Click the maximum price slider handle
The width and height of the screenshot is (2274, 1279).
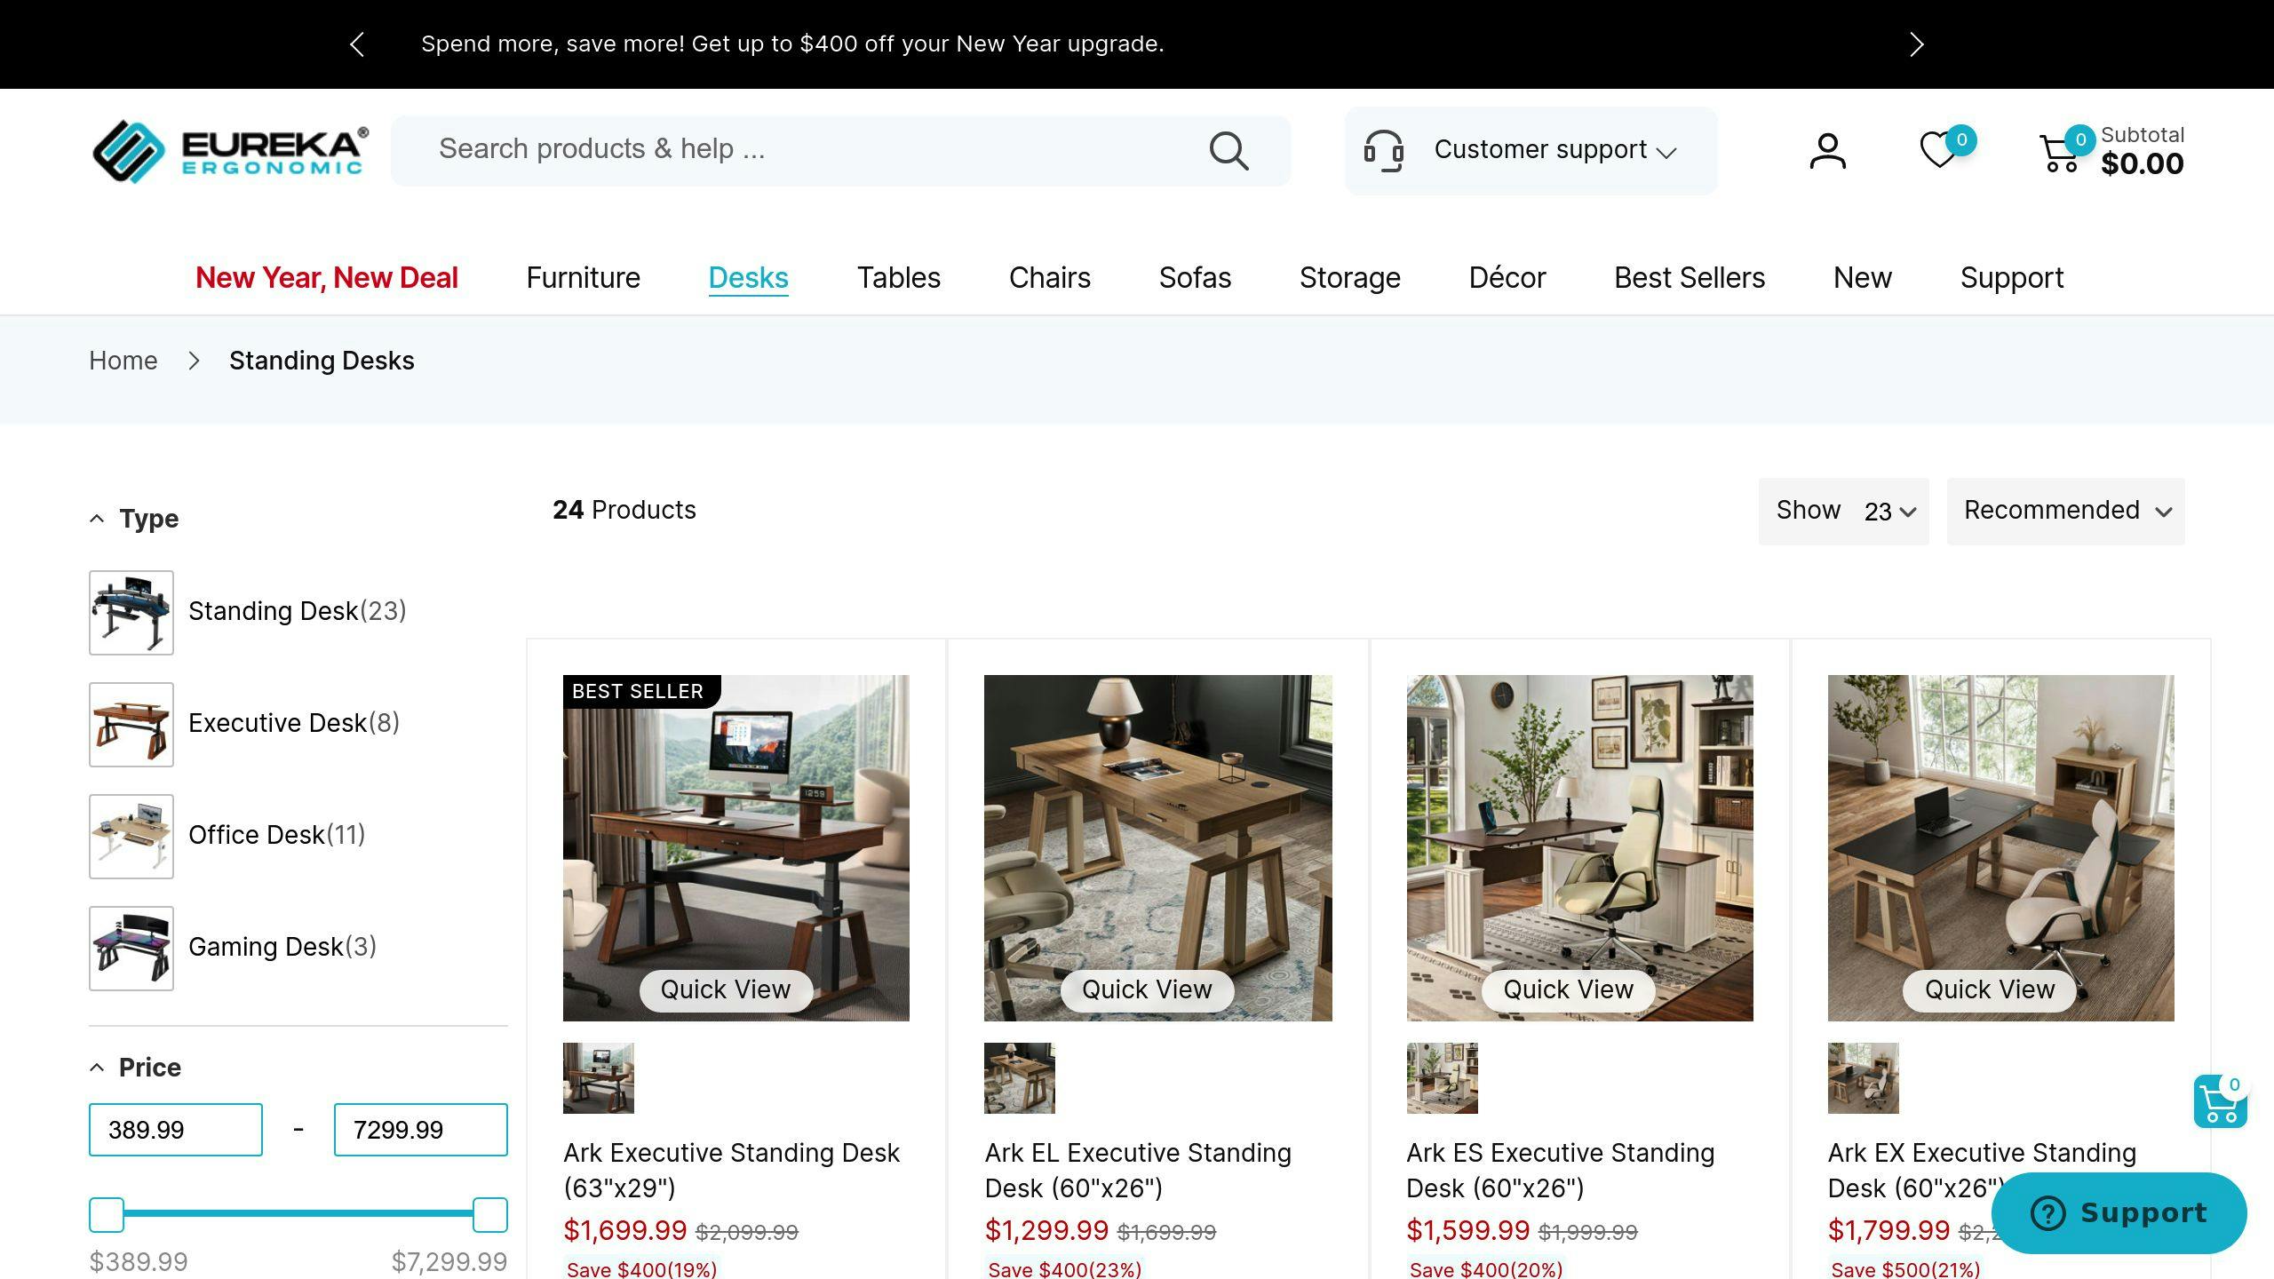pos(490,1215)
